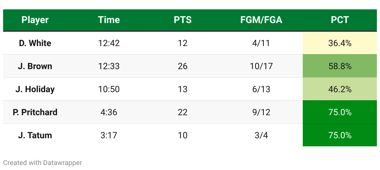Select the J. Brown player name
The width and height of the screenshot is (380, 170).
pyautogui.click(x=35, y=66)
